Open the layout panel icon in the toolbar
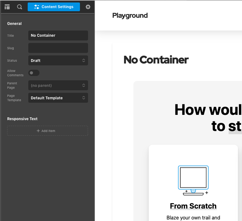242x221 pixels. click(x=7, y=7)
